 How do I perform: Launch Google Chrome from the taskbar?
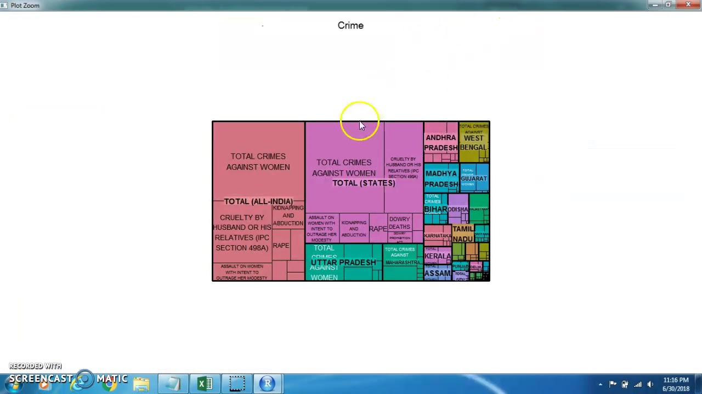pos(110,384)
